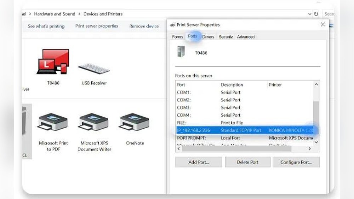Select the USB Receiver keyboard icon
The width and height of the screenshot is (354, 199).
pyautogui.click(x=93, y=69)
